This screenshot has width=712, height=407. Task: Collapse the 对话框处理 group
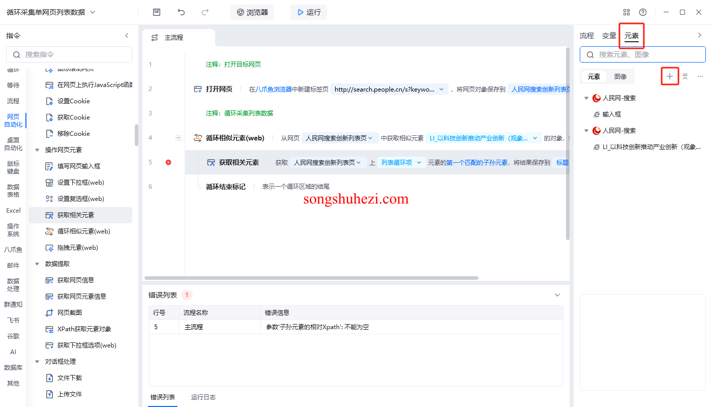37,362
